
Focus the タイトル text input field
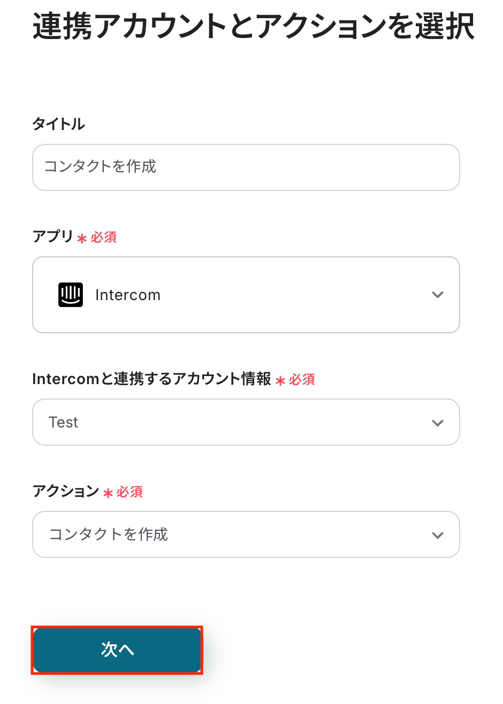tap(246, 167)
